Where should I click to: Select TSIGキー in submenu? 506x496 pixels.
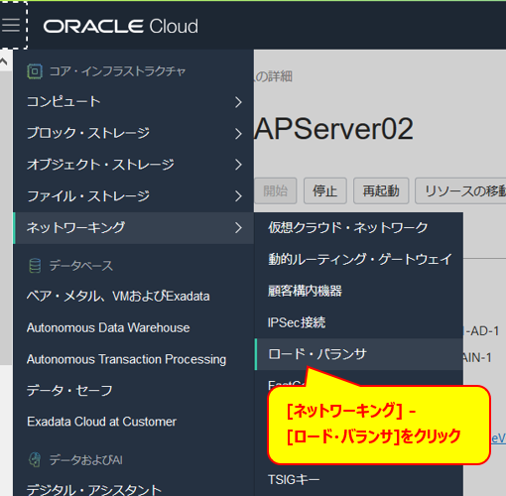358,479
